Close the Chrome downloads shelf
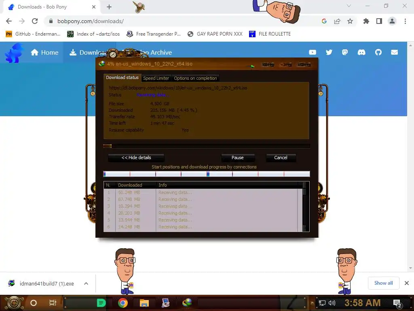This screenshot has width=414, height=311. pyautogui.click(x=407, y=283)
